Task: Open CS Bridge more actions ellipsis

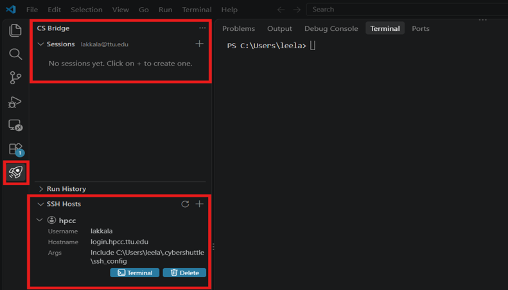Action: [202, 28]
